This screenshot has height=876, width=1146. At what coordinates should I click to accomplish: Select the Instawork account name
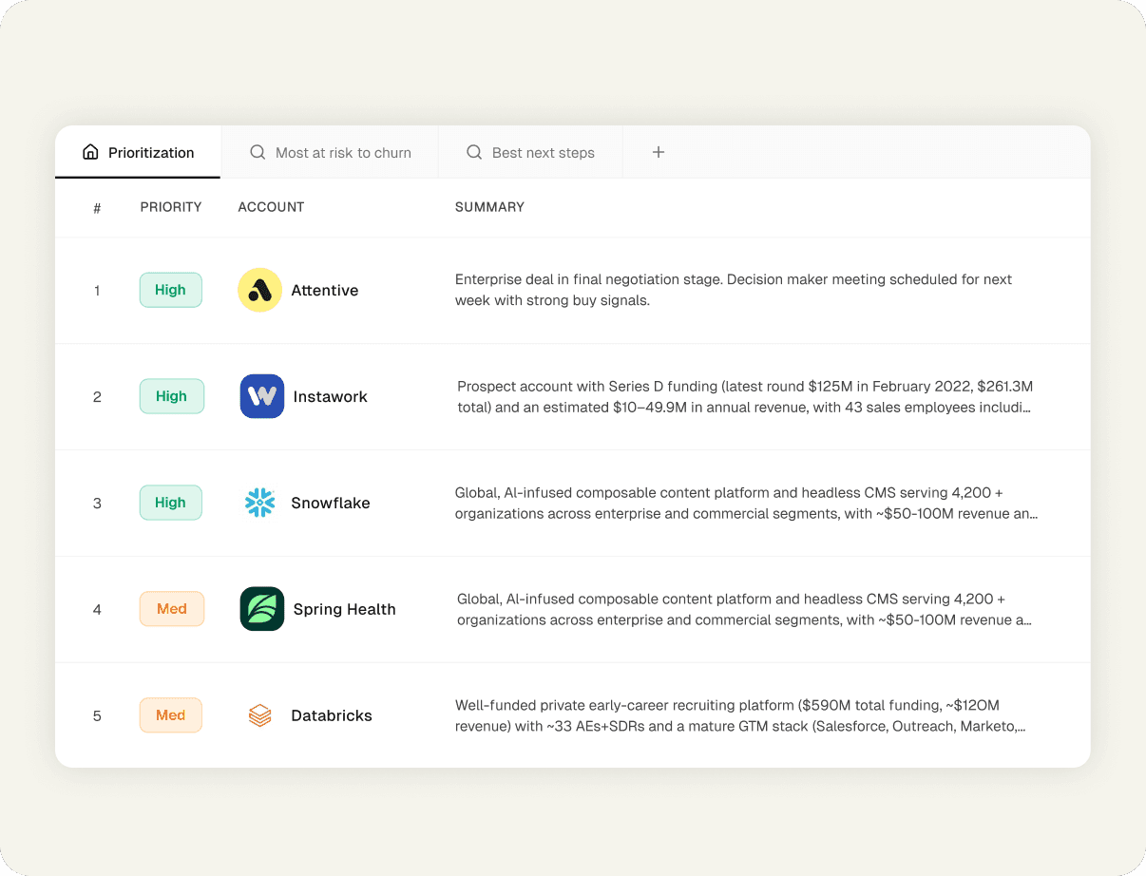331,397
